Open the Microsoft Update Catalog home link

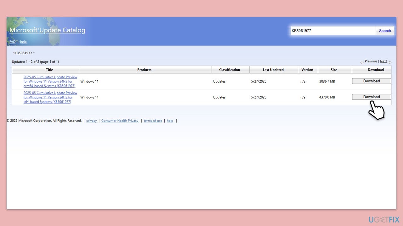point(47,30)
